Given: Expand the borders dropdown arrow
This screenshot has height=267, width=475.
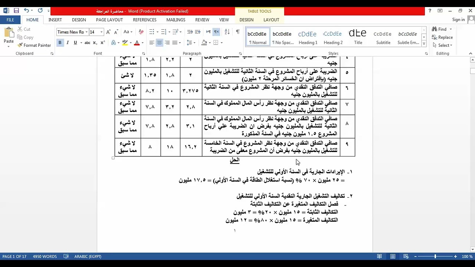Looking at the screenshot, I should [222, 43].
